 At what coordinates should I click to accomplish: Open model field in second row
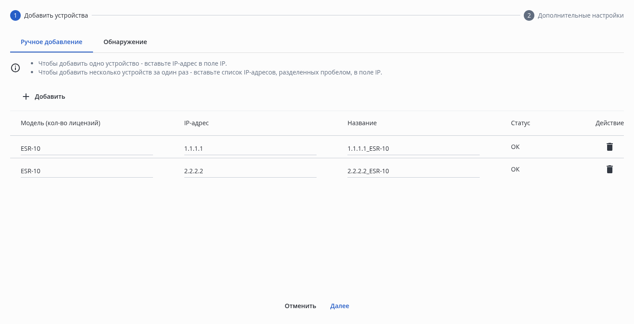[x=86, y=171]
